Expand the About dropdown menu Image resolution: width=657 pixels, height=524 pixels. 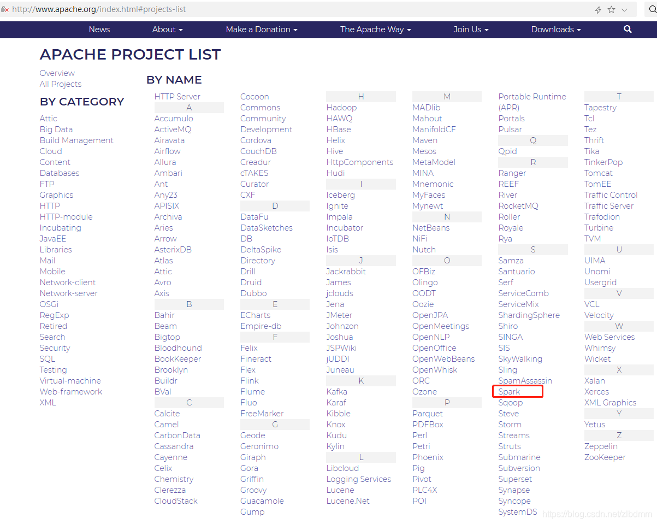point(168,30)
